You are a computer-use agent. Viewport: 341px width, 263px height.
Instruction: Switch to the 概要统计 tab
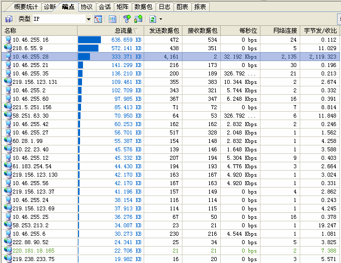(x=26, y=7)
